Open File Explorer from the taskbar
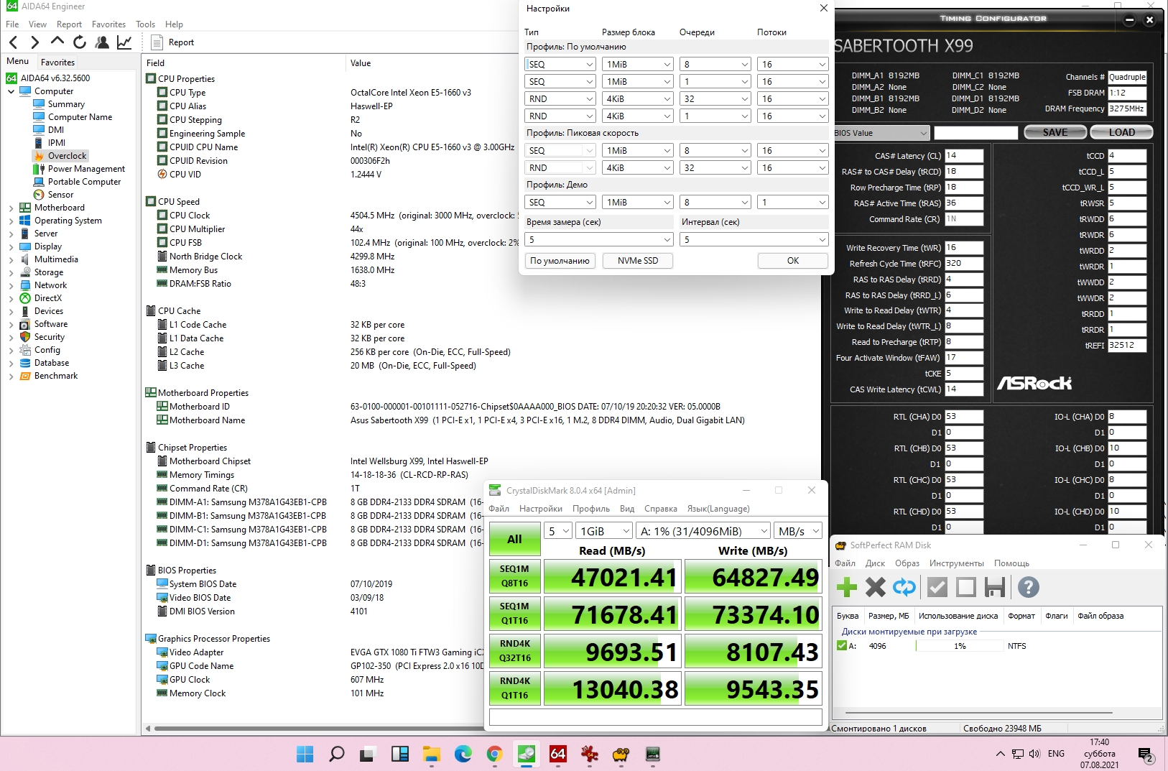 [x=431, y=754]
